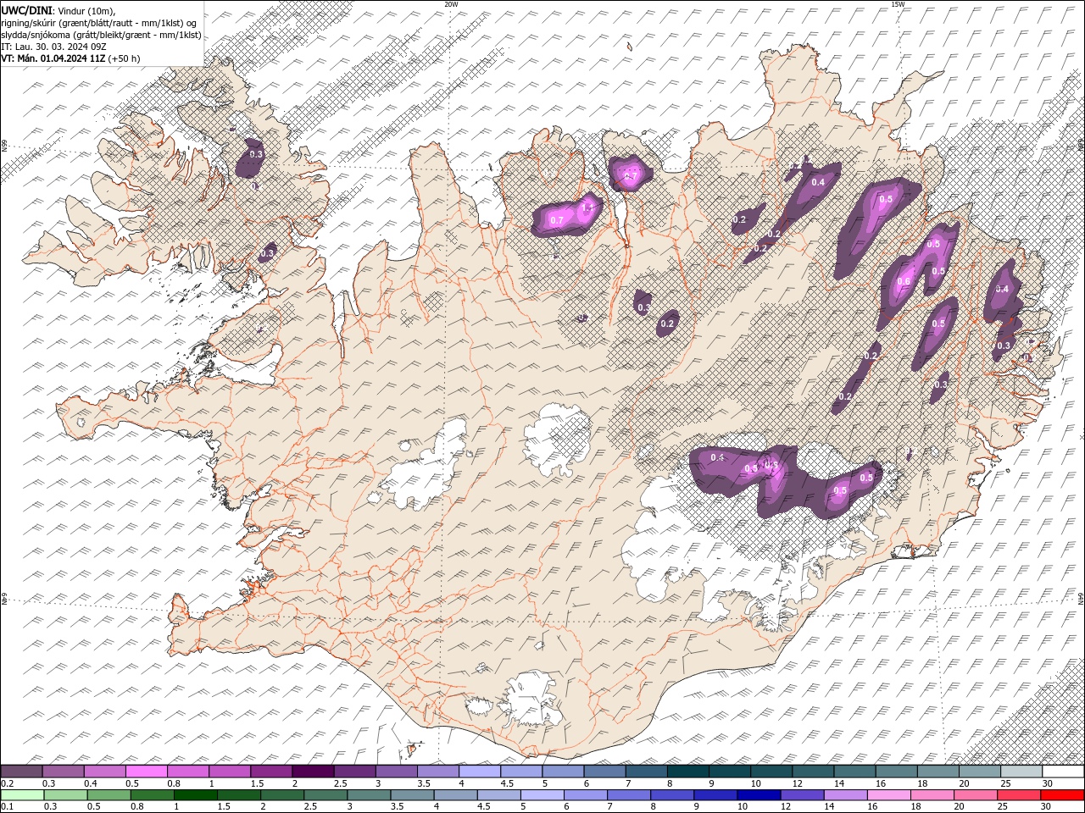Pick the 3–3.5 grey-green swatch, bottom legend row
Screen dimensions: 1085x813
click(370, 794)
